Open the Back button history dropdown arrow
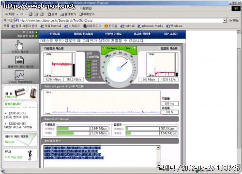This screenshot has height=174, width=242. pyautogui.click(x=17, y=14)
